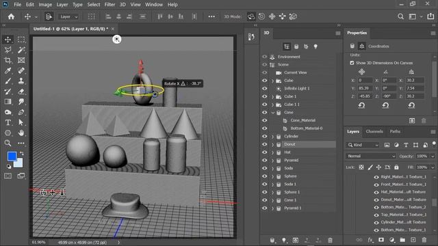Open the Normal blend mode dropdown

[x=371, y=156]
